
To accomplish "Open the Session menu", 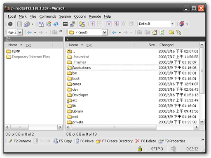I will pyautogui.click(x=65, y=17).
